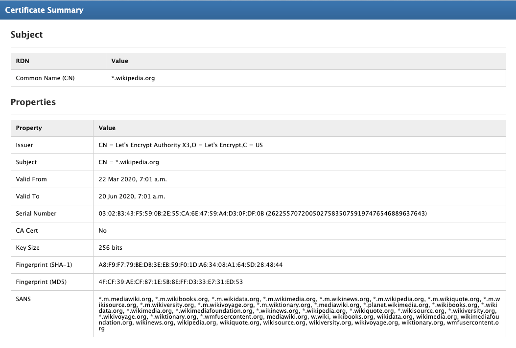Select the *.wikipedia.org common name value
The width and height of the screenshot is (516, 348).
pos(133,78)
